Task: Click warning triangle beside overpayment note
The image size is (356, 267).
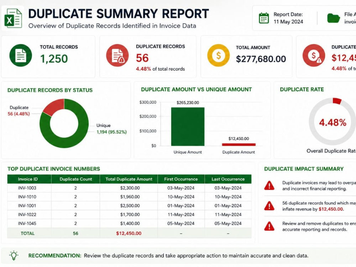Action: [269, 185]
